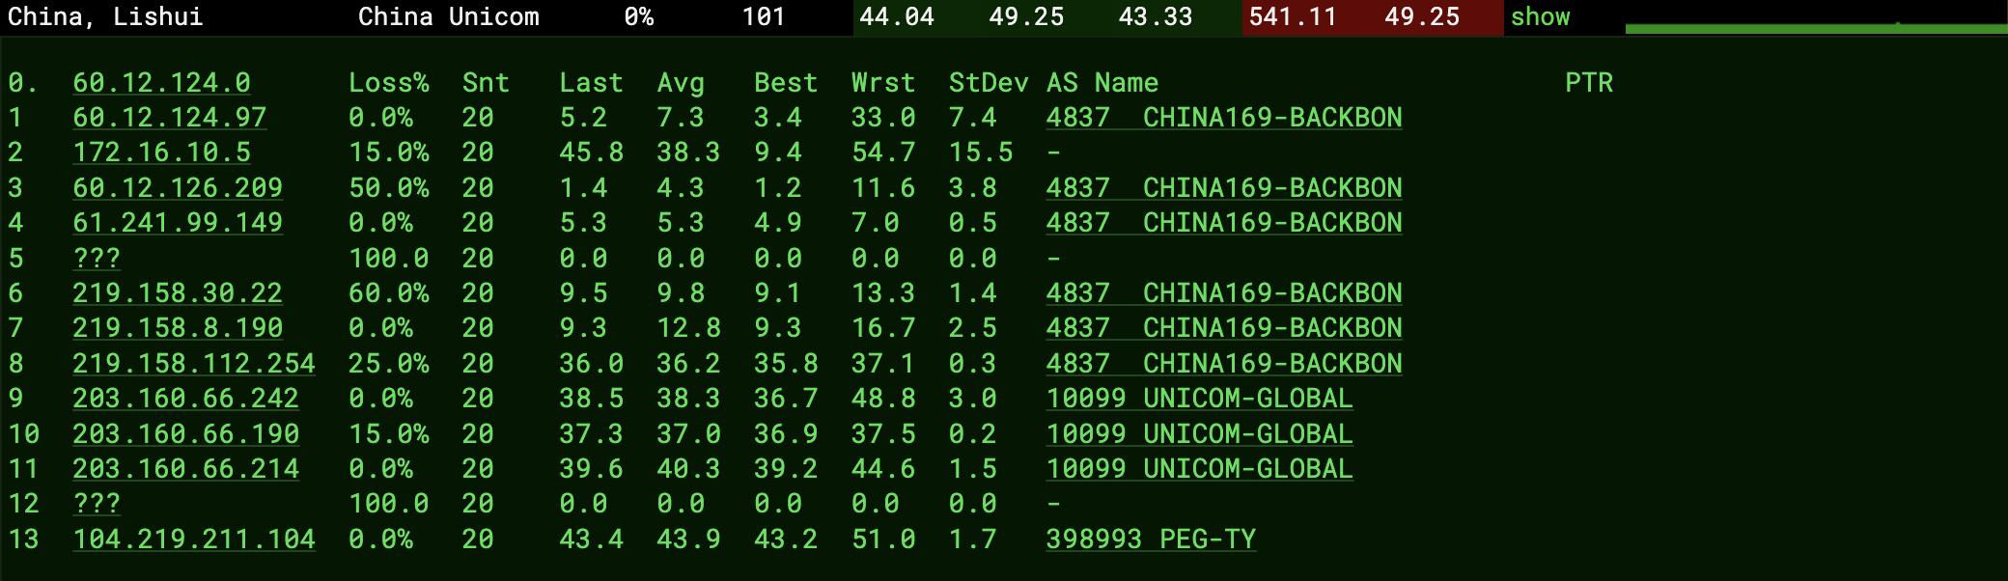Open AS 10099 UNICOM-GLOBAL link on hop 10
The width and height of the screenshot is (2008, 581).
(x=1199, y=434)
